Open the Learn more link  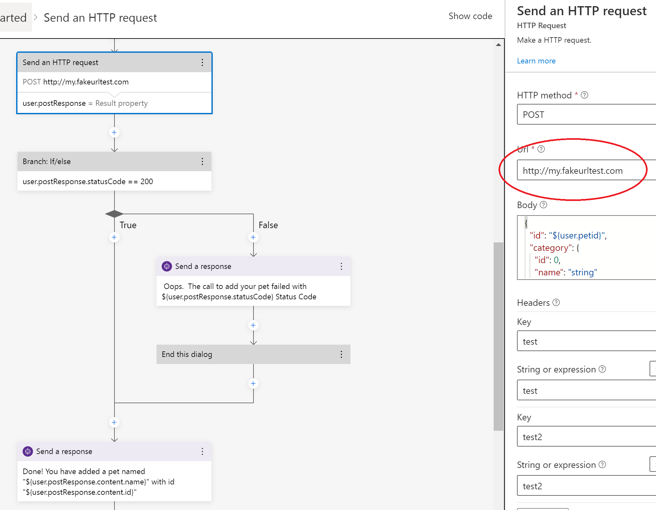click(x=536, y=61)
